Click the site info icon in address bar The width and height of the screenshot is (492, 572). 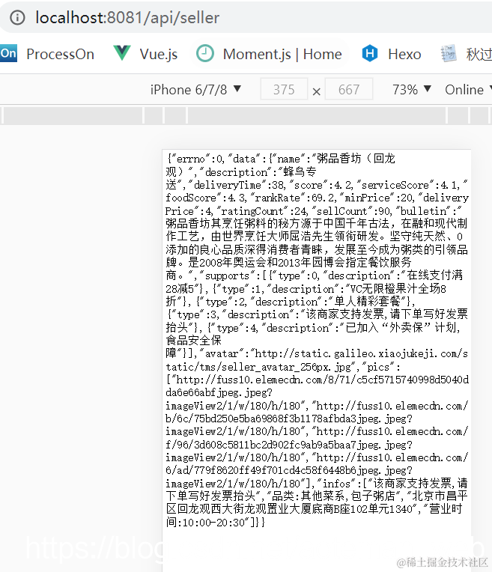(17, 17)
